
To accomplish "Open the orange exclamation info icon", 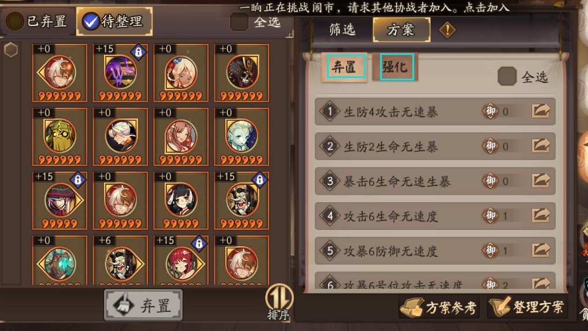I will [447, 29].
